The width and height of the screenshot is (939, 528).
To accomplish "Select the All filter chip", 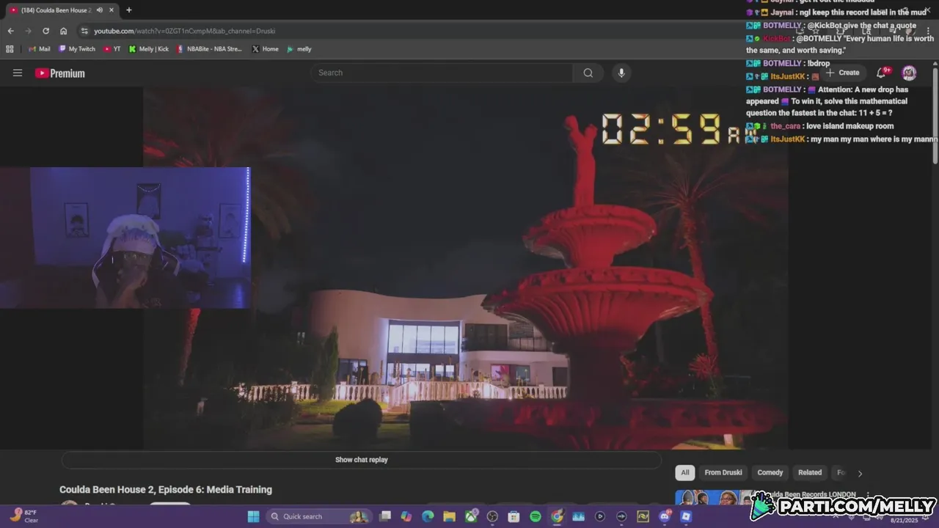I will pos(684,472).
